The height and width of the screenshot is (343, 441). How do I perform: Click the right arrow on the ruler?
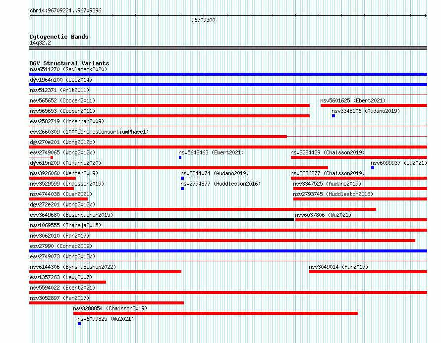tap(426, 15)
